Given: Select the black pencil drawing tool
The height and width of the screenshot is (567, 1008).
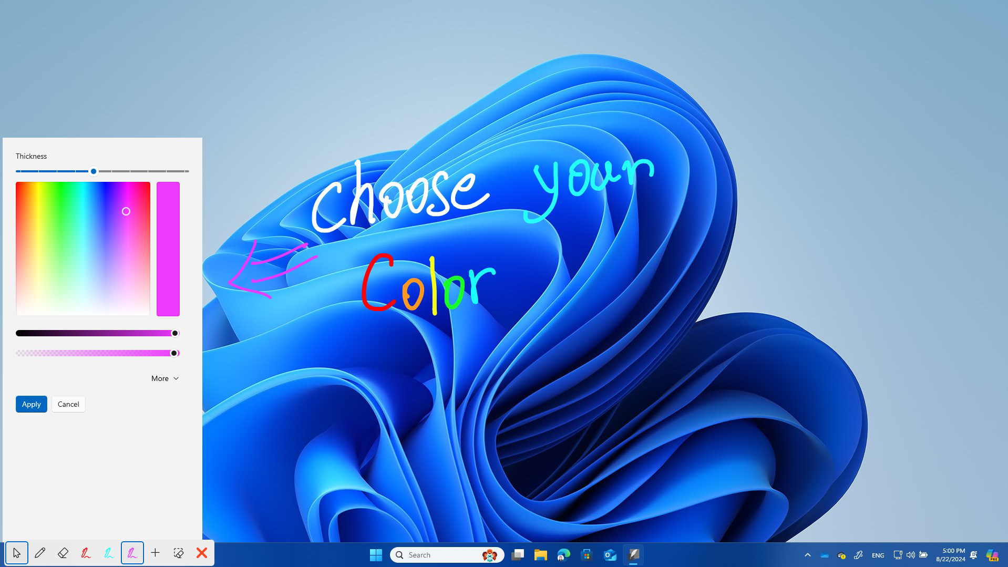Looking at the screenshot, I should click(x=40, y=553).
